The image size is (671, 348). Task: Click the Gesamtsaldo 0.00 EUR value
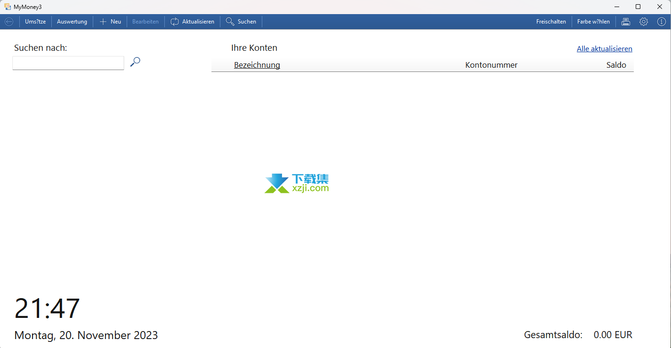click(613, 335)
